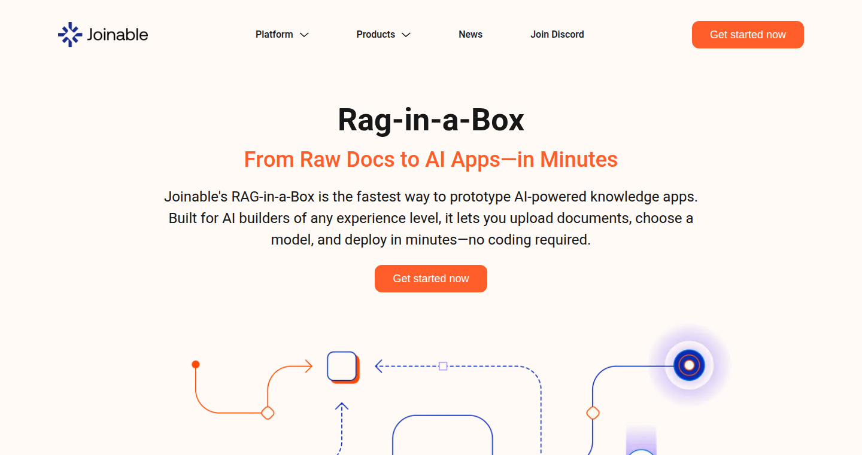Click the header Get started now button

748,35
